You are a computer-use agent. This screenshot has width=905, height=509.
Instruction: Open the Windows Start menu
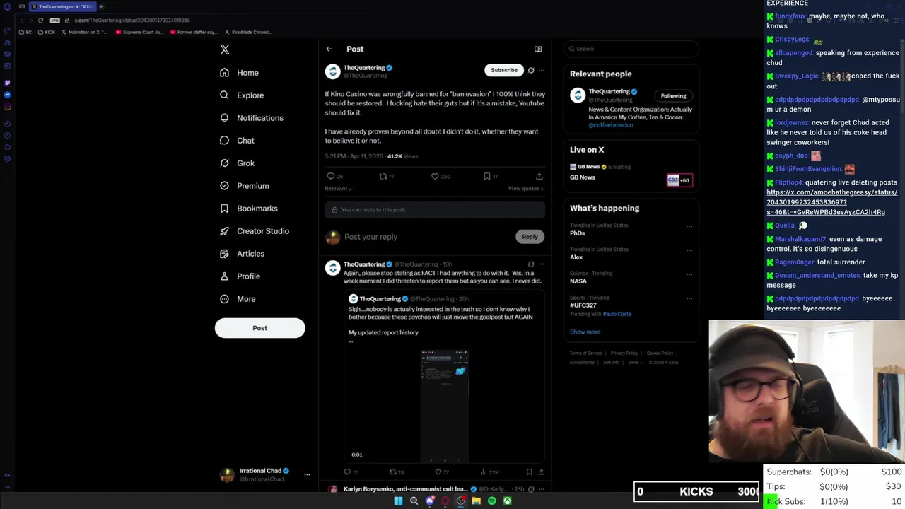pyautogui.click(x=398, y=501)
